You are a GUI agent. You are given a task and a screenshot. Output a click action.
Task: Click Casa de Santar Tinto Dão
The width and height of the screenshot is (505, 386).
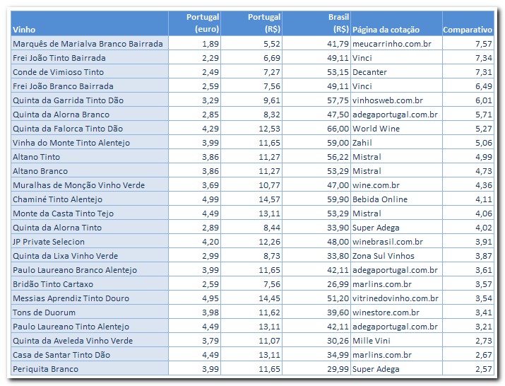point(90,355)
